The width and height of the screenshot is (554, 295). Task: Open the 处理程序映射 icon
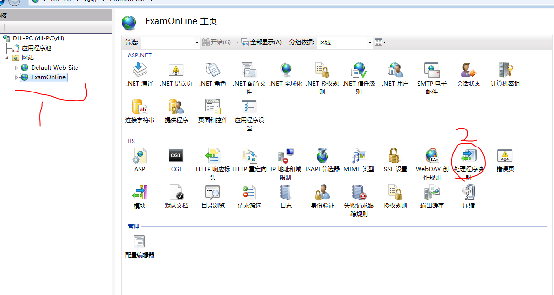pyautogui.click(x=469, y=156)
